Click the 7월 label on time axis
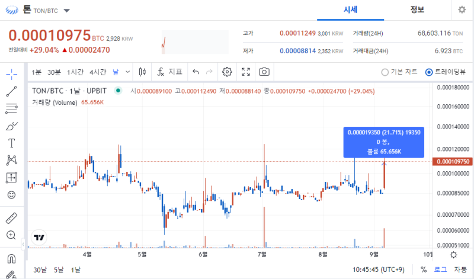 pyautogui.click(x=262, y=255)
